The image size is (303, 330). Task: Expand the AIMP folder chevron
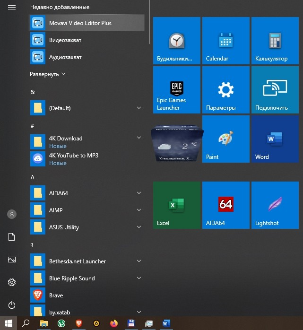point(139,210)
